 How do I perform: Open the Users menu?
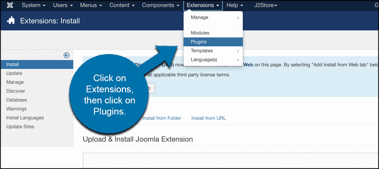[63, 5]
